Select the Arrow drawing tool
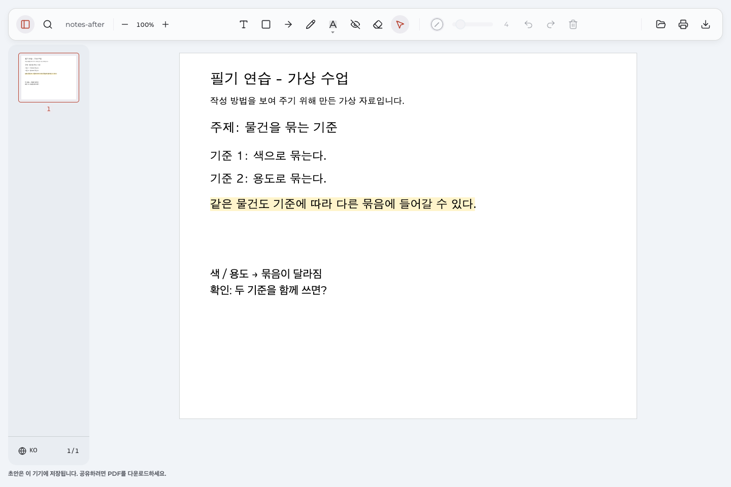 click(x=288, y=24)
